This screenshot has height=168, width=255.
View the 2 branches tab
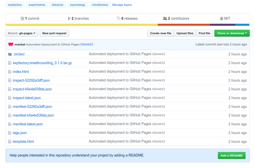coord(78,18)
